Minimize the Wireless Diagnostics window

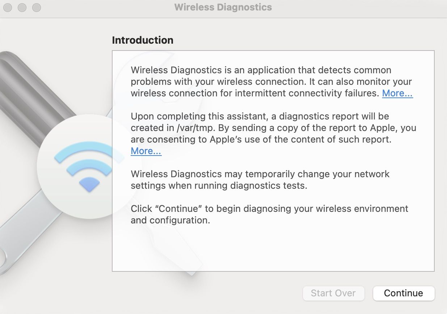[22, 7]
